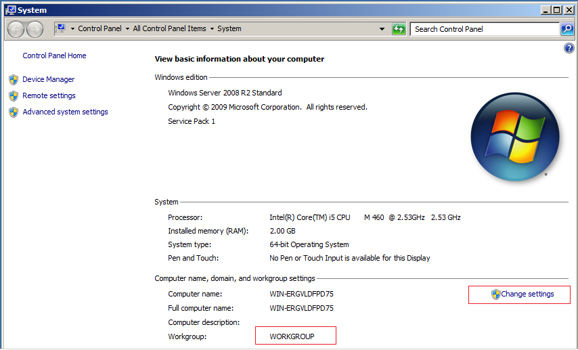Click the magnifier search icon
578x350 pixels.
coord(567,29)
